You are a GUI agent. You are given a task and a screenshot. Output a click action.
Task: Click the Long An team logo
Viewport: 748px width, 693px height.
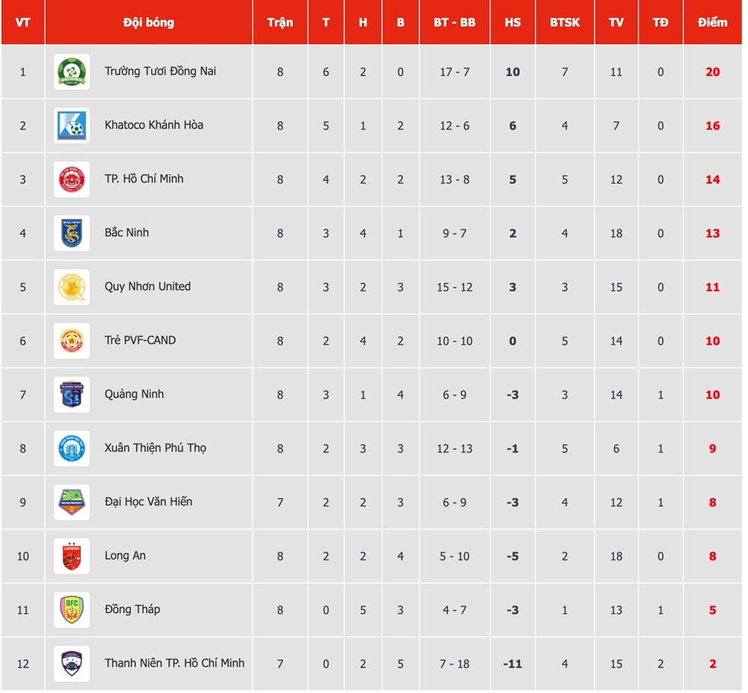pyautogui.click(x=72, y=556)
